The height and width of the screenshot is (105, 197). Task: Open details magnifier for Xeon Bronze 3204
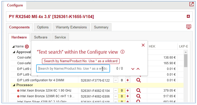138,91
